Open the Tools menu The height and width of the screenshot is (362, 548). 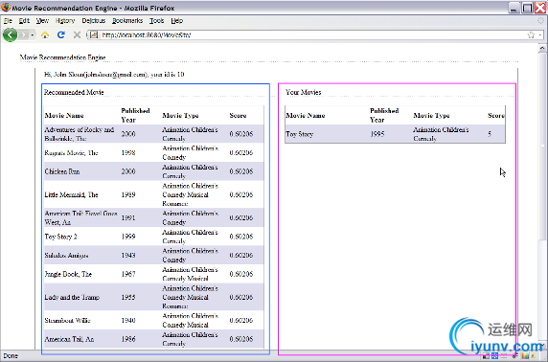(156, 21)
